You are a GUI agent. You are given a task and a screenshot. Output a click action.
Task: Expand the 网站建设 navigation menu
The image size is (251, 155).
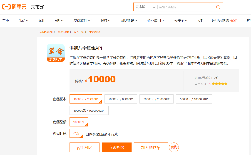[x=129, y=21]
